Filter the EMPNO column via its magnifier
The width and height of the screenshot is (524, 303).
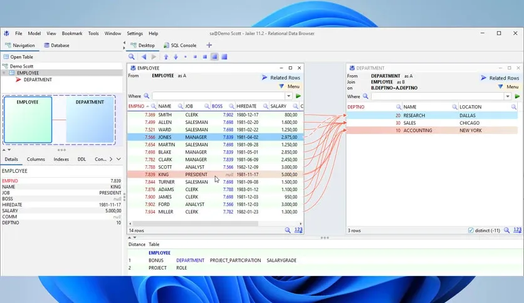(154, 106)
